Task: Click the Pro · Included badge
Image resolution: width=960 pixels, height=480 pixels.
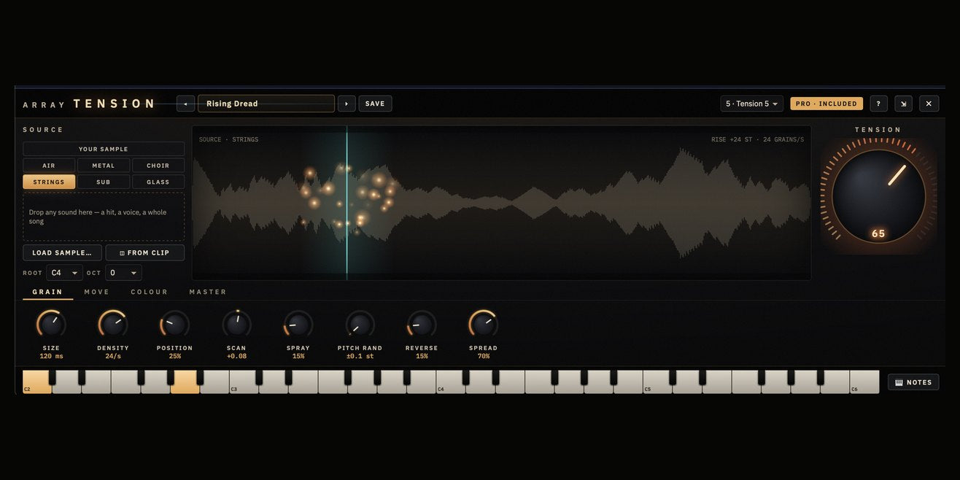Action: (x=827, y=104)
